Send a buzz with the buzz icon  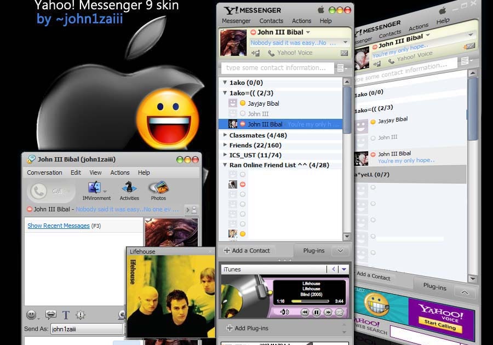(x=81, y=314)
